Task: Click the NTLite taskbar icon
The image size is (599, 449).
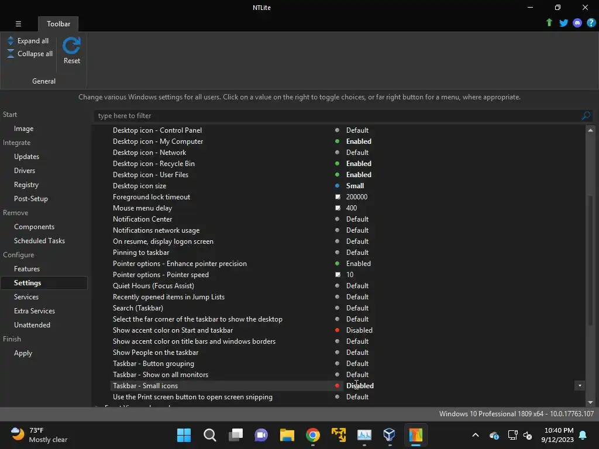Action: 416,435
